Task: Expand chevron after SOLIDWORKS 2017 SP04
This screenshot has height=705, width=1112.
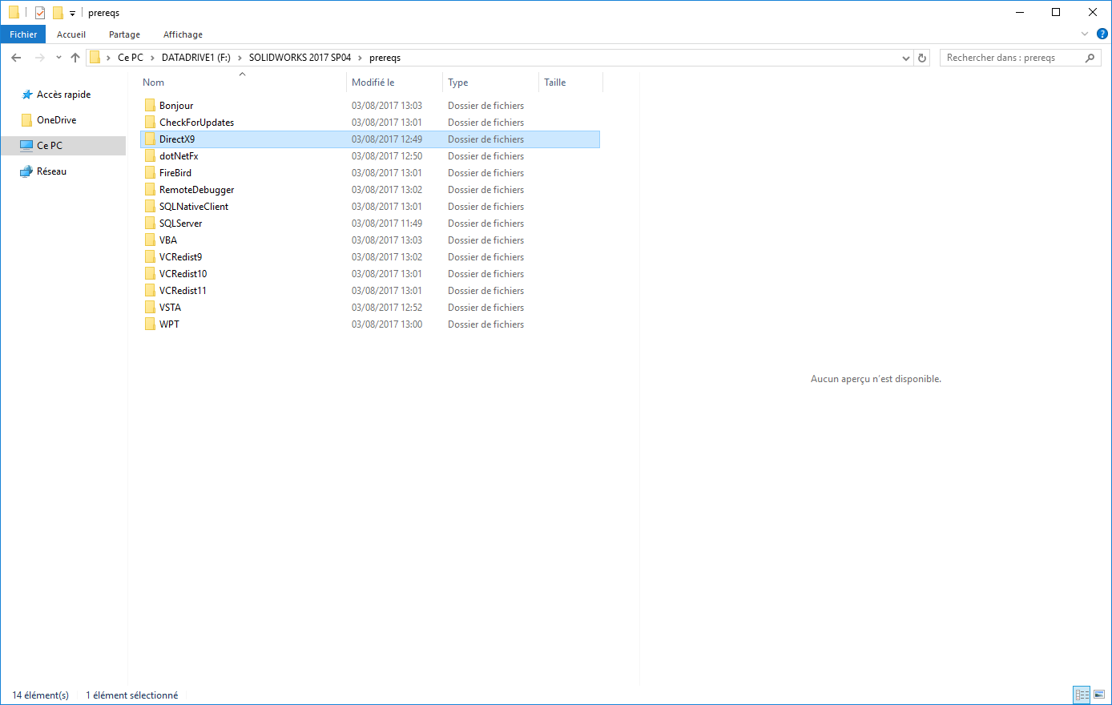Action: [360, 58]
